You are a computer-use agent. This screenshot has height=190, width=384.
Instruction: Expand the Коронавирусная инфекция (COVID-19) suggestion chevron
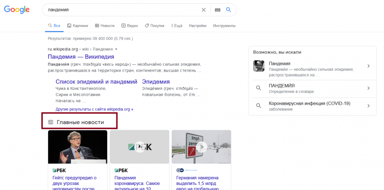pos(368,106)
